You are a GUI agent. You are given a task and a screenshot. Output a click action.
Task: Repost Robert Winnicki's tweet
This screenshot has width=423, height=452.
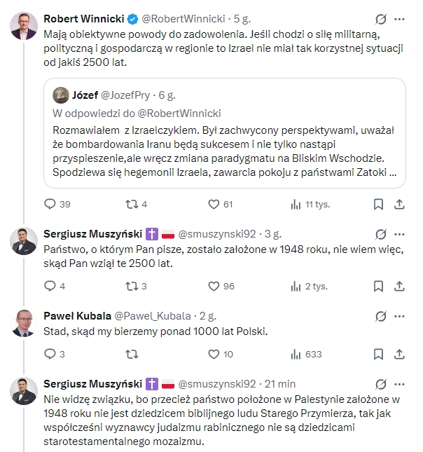point(131,204)
